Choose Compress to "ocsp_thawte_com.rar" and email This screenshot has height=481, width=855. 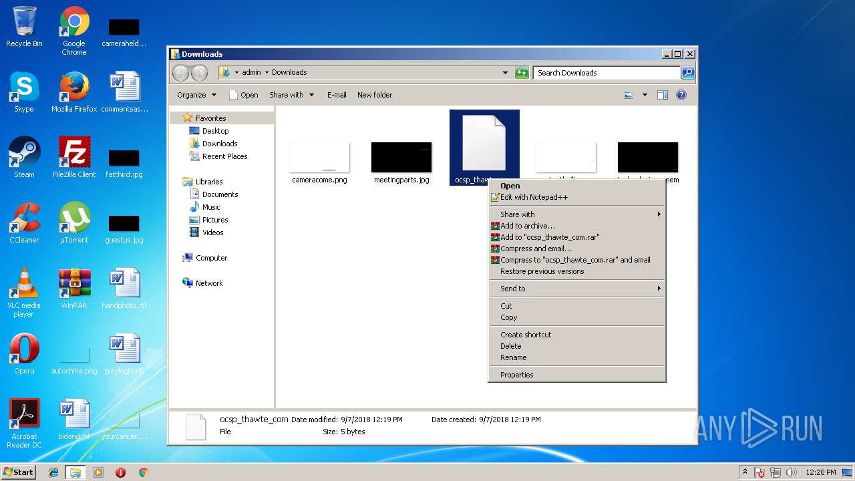click(x=577, y=260)
